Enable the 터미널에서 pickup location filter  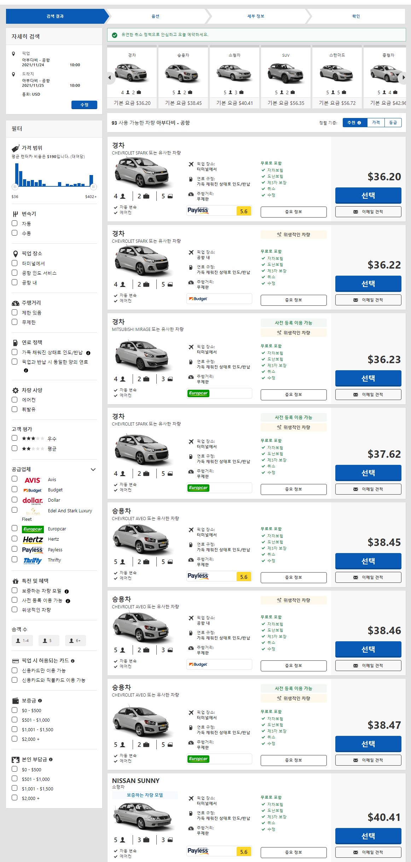(x=15, y=263)
